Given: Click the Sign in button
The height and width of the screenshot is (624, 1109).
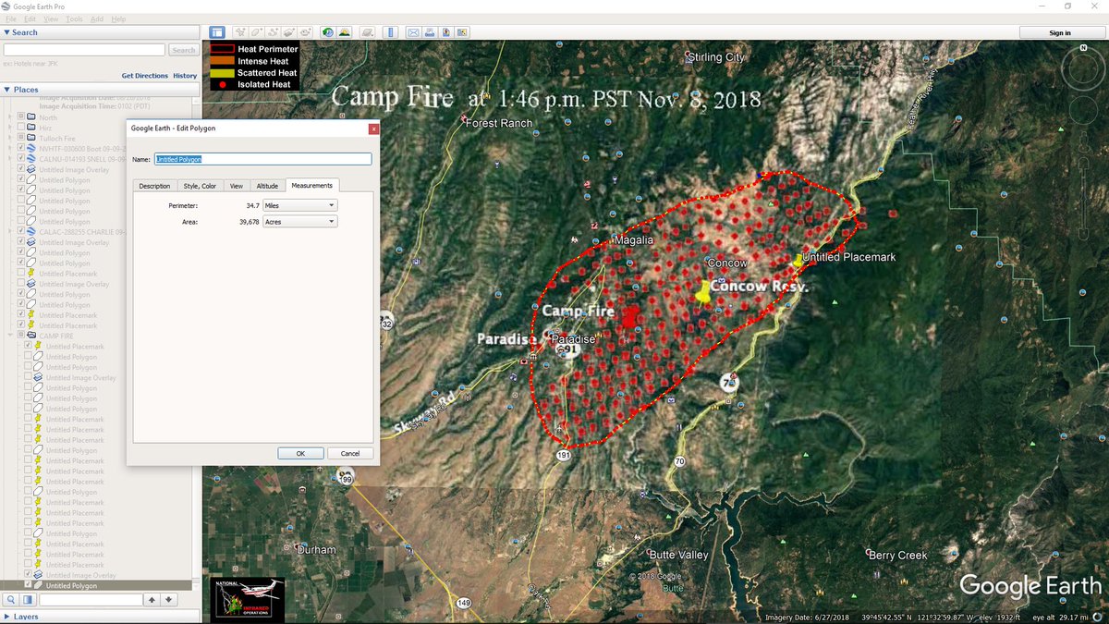Looking at the screenshot, I should click(x=1061, y=32).
